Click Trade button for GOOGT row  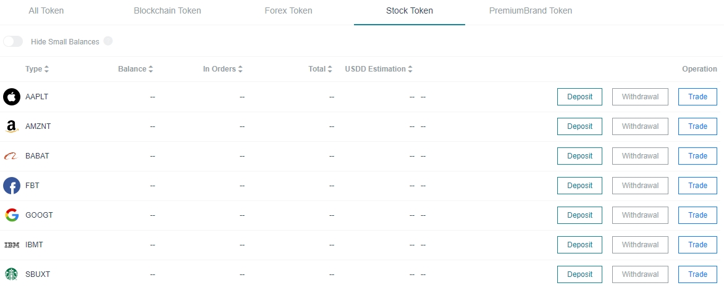click(x=697, y=215)
